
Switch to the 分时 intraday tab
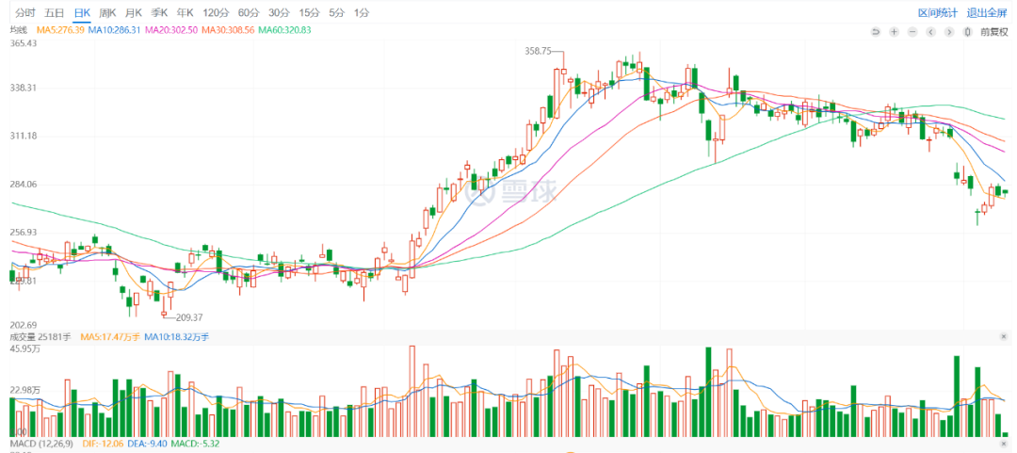25,12
